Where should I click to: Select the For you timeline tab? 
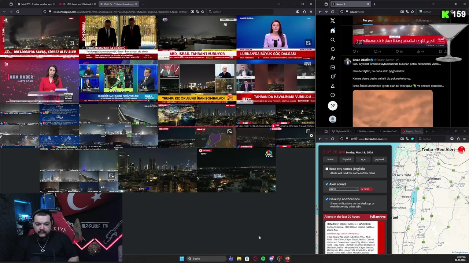pyautogui.click(x=368, y=20)
